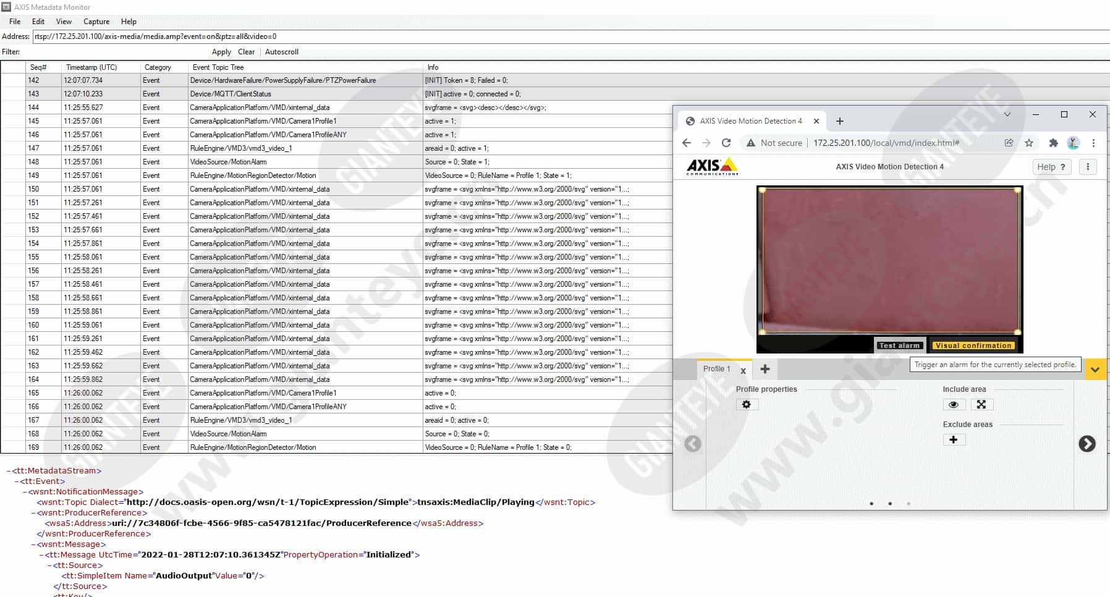Screen dimensions: 1110x597
Task: Collapse the tt:Source XML node
Action: 49,565
